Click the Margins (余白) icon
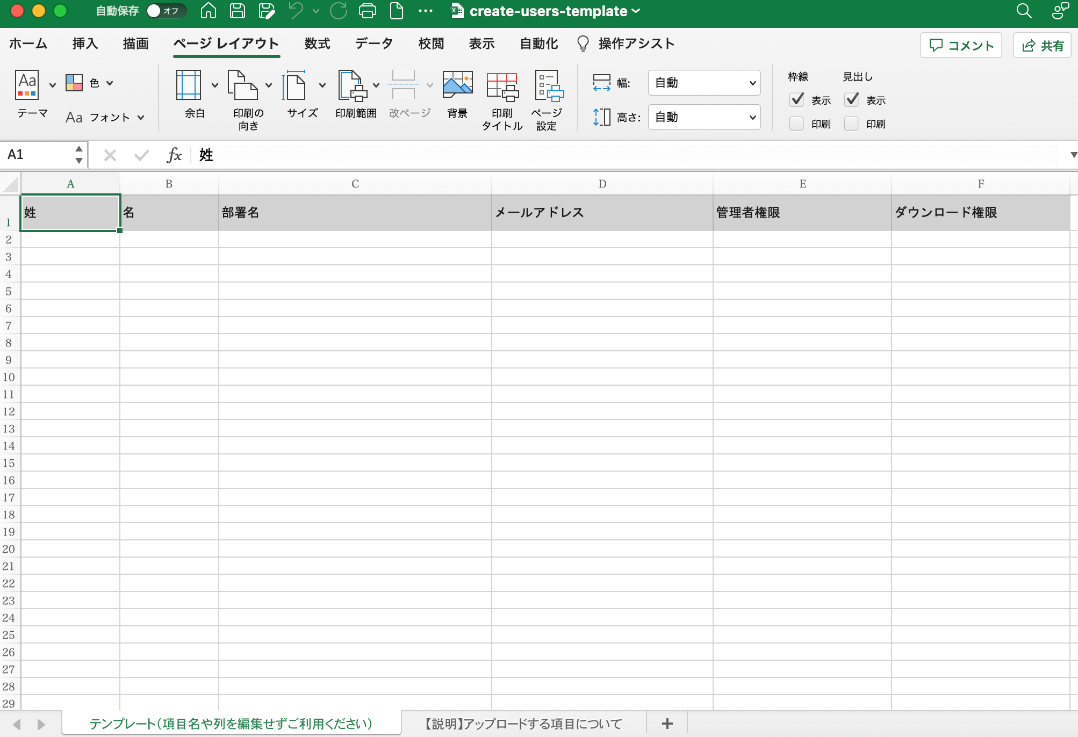1078x737 pixels. click(189, 85)
